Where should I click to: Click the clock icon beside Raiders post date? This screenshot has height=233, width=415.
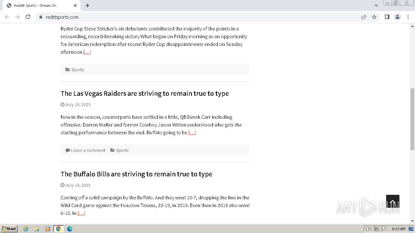(x=63, y=105)
